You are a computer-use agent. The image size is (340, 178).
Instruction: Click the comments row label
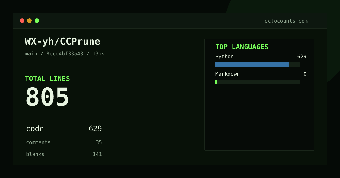(x=38, y=142)
